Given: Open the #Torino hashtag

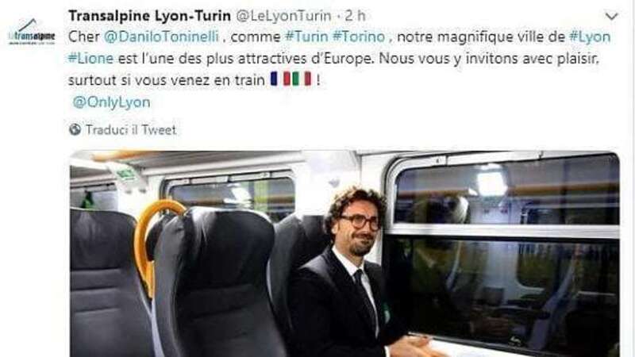Looking at the screenshot, I should tap(359, 36).
